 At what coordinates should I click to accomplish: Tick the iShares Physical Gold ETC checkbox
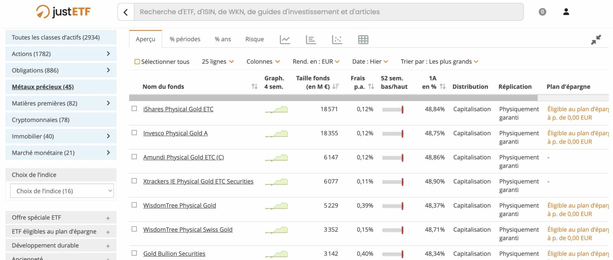click(134, 108)
